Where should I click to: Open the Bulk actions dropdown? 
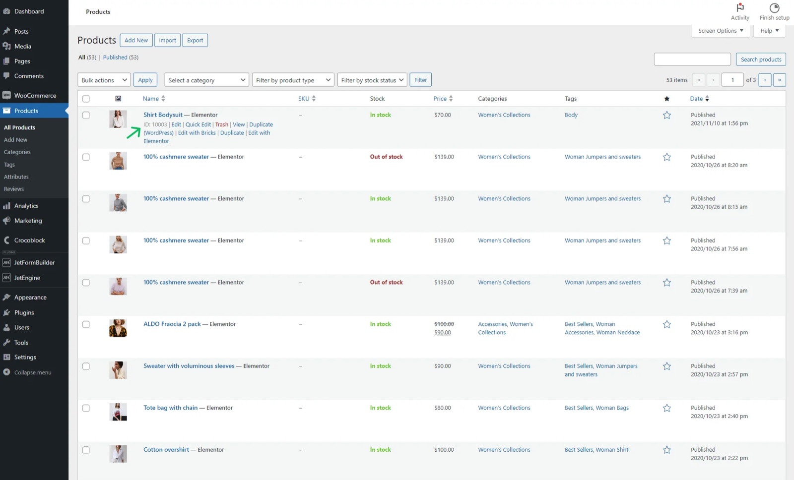coord(104,80)
